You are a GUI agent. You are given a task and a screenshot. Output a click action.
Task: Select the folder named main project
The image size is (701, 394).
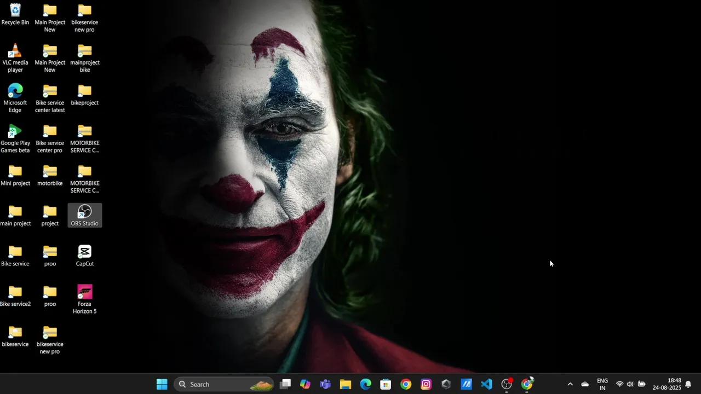click(15, 215)
